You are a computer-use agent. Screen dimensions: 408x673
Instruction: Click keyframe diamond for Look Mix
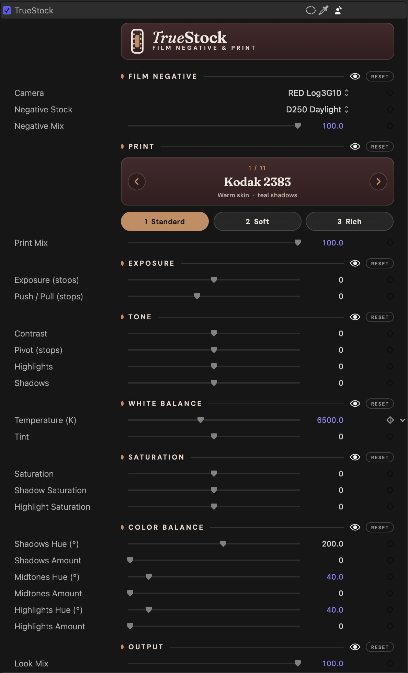coord(390,663)
